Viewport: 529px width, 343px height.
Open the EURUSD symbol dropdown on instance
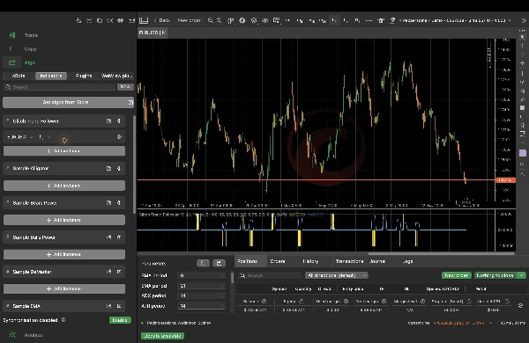(20, 137)
